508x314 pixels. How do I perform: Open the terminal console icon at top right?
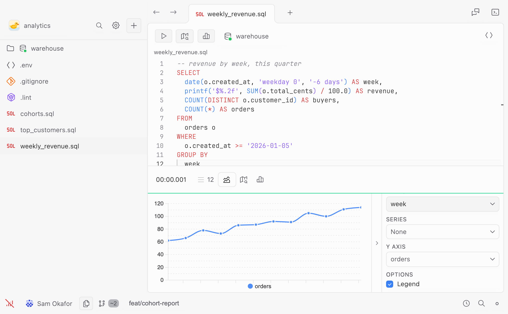(495, 12)
